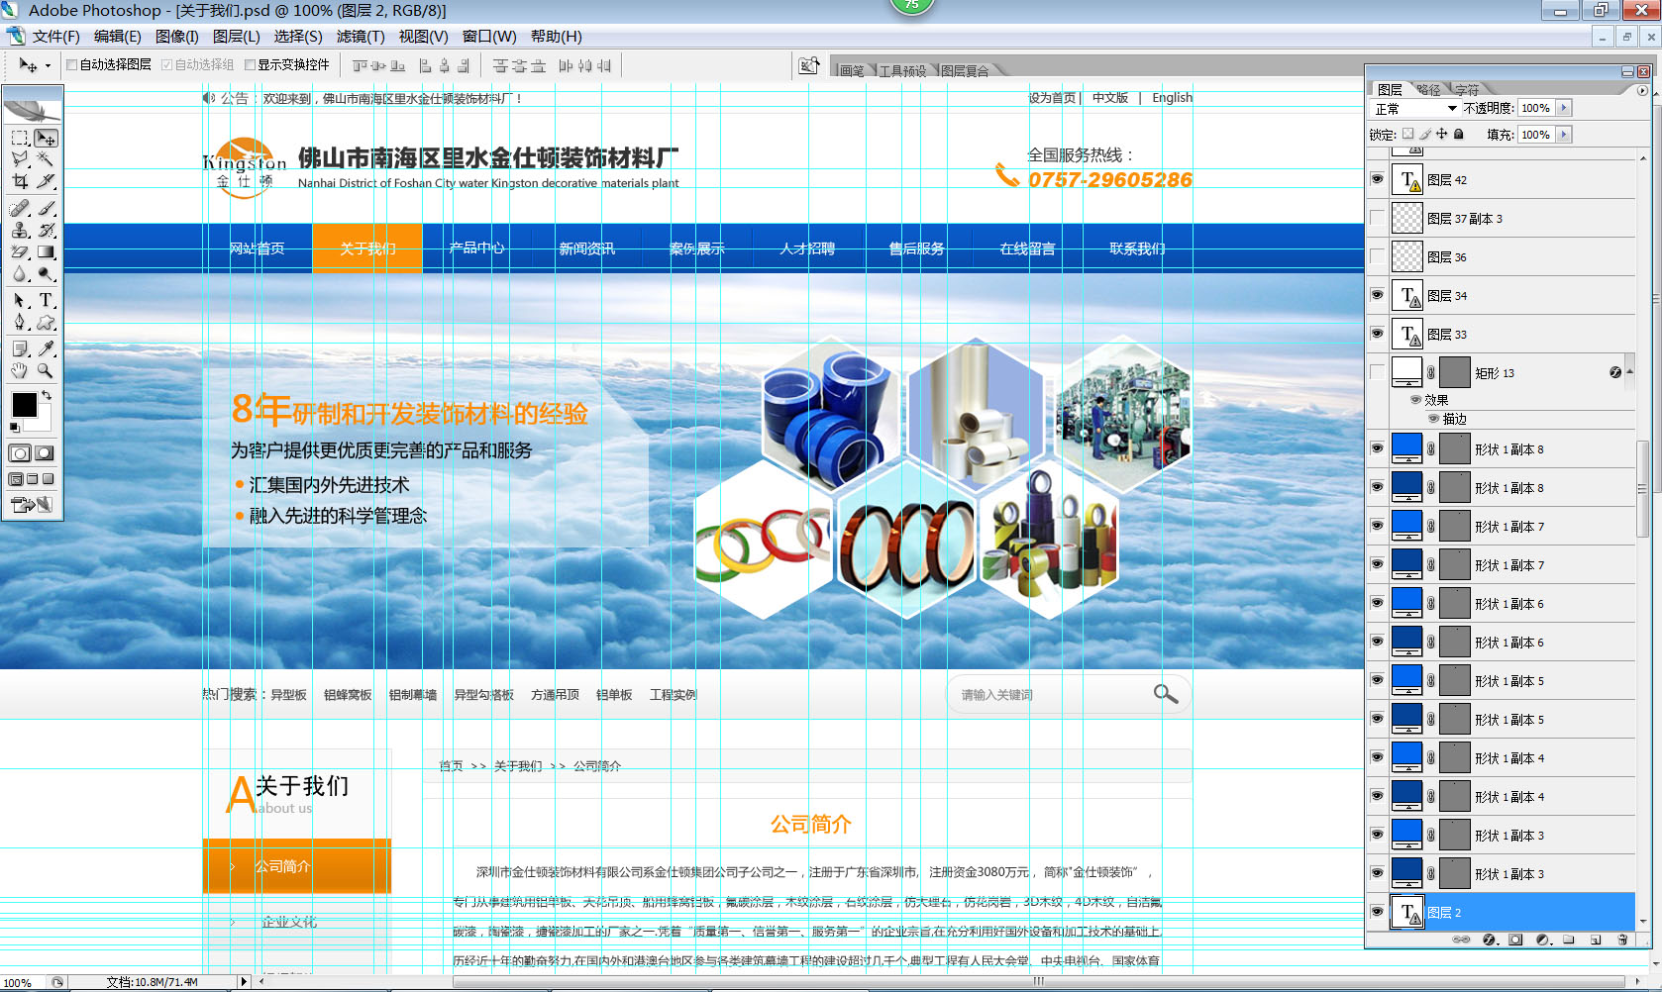Click the delete layer trash icon

[1621, 940]
